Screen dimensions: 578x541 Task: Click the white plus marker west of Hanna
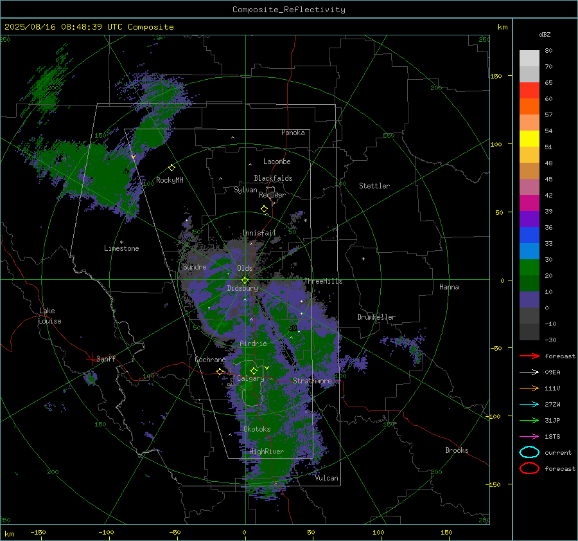click(363, 259)
